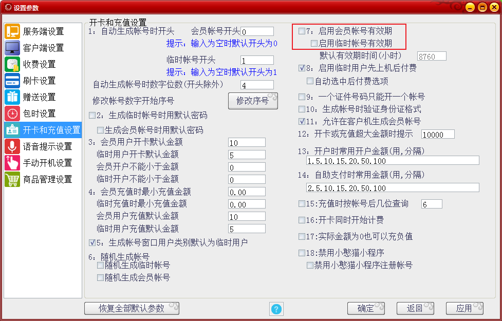The width and height of the screenshot is (502, 321).
Task: Switch to 开卡和充值设置 menu item
Action: (43, 130)
